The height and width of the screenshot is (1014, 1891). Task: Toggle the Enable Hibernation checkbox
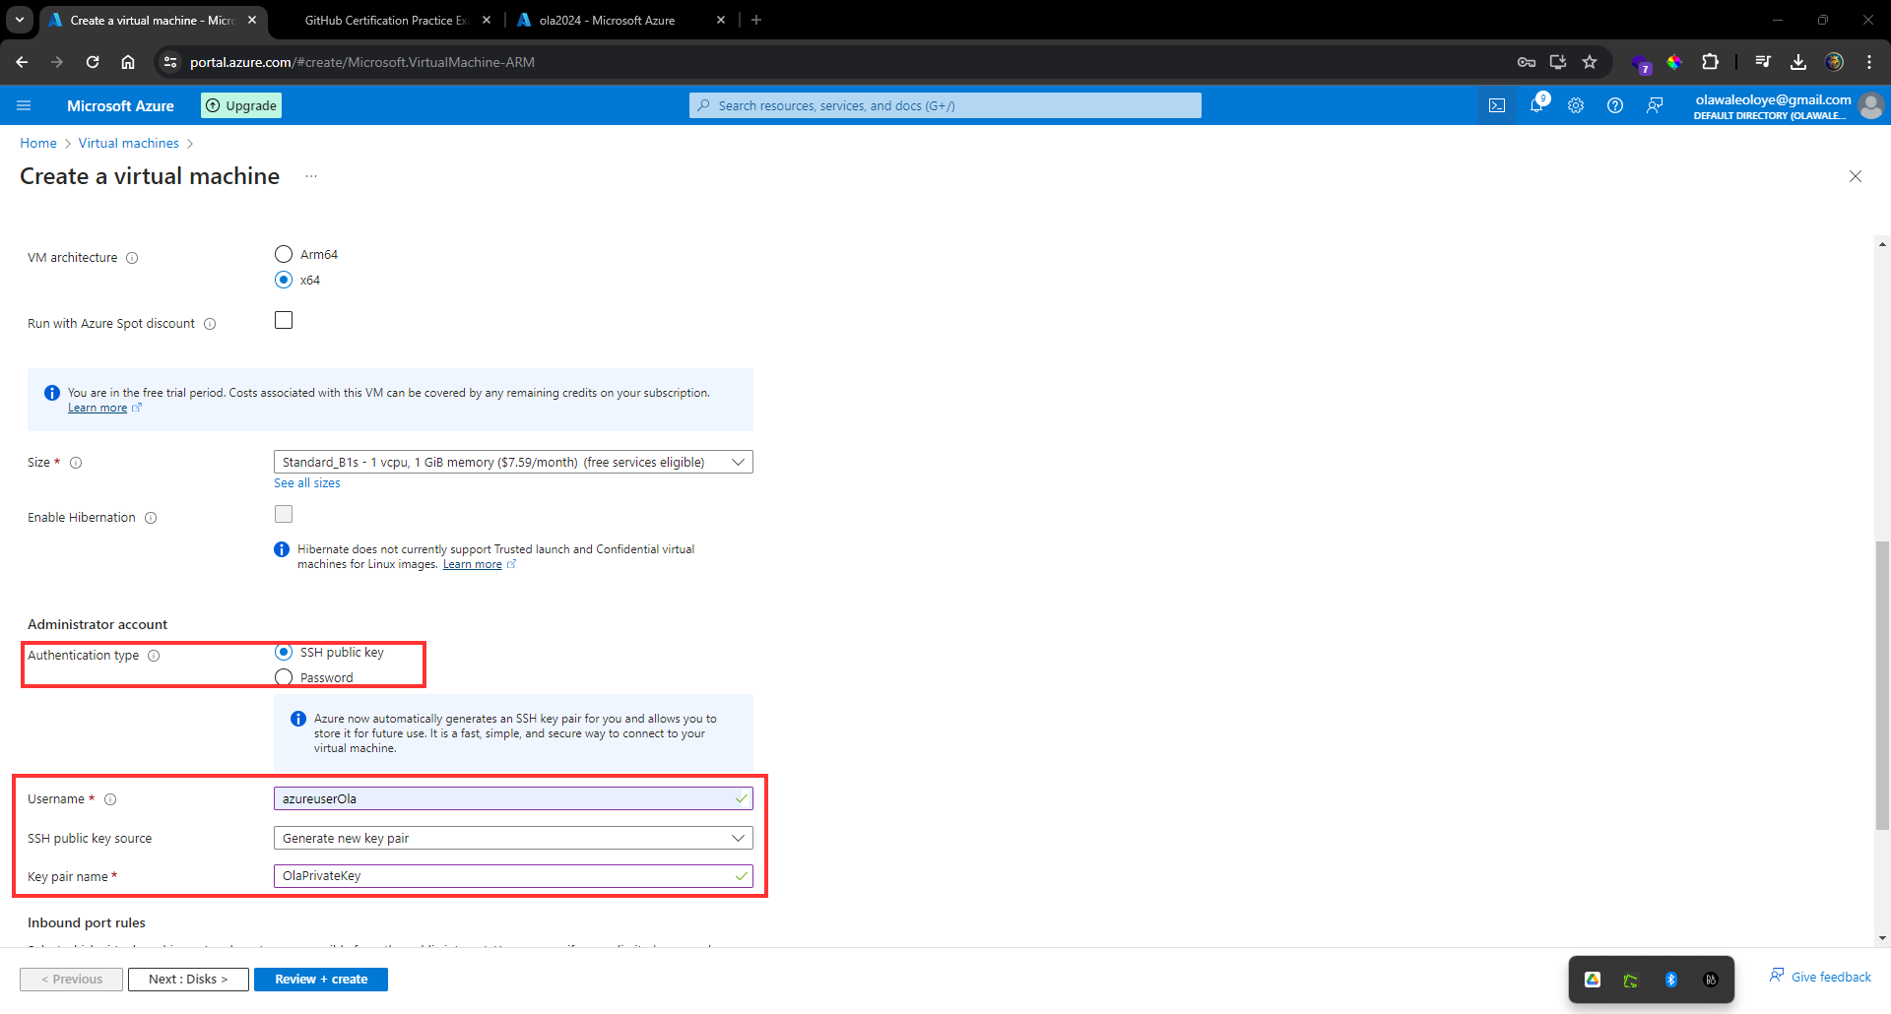tap(284, 514)
